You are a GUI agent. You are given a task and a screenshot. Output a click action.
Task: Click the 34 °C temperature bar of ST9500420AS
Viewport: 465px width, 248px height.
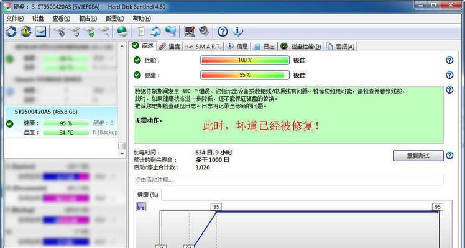(66, 133)
